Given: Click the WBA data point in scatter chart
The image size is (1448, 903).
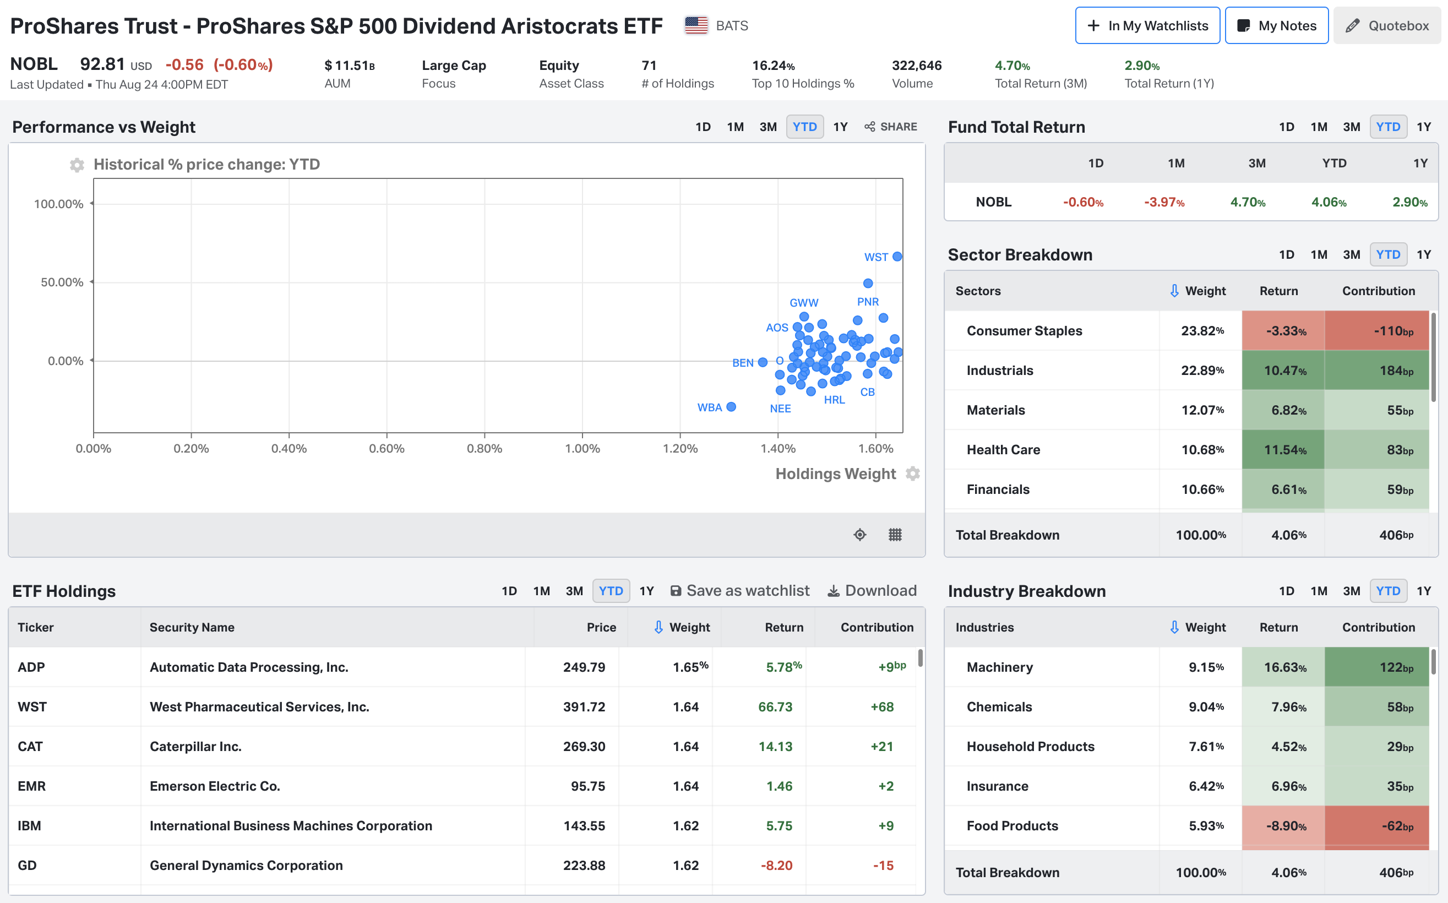Looking at the screenshot, I should (x=732, y=407).
